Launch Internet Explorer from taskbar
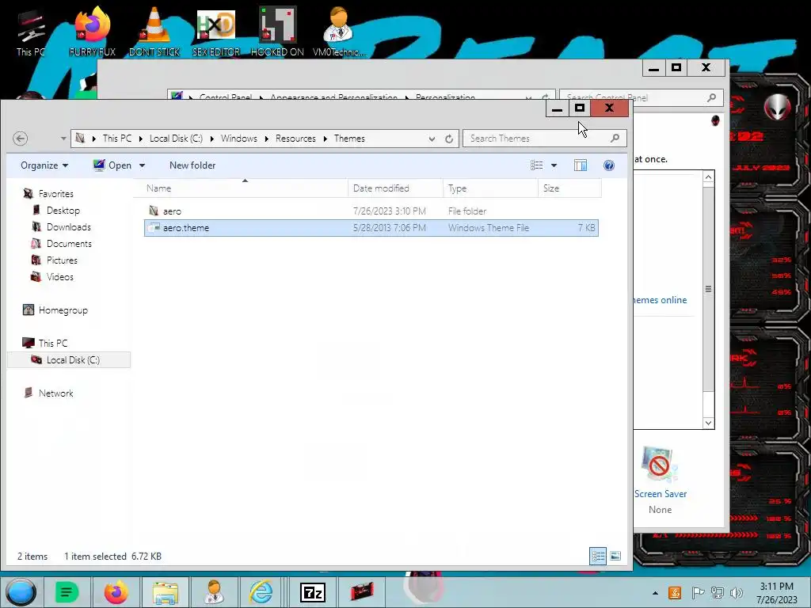 (261, 592)
